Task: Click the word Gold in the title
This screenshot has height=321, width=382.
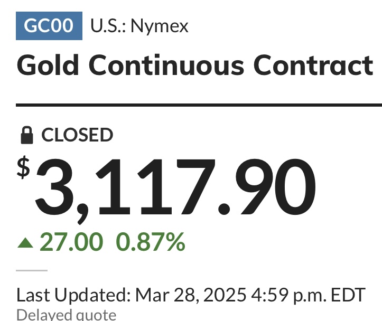Action: click(48, 65)
